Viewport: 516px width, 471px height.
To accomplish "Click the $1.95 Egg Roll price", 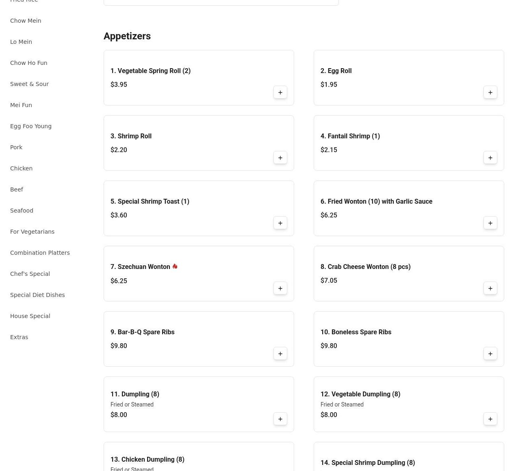I will [x=329, y=84].
